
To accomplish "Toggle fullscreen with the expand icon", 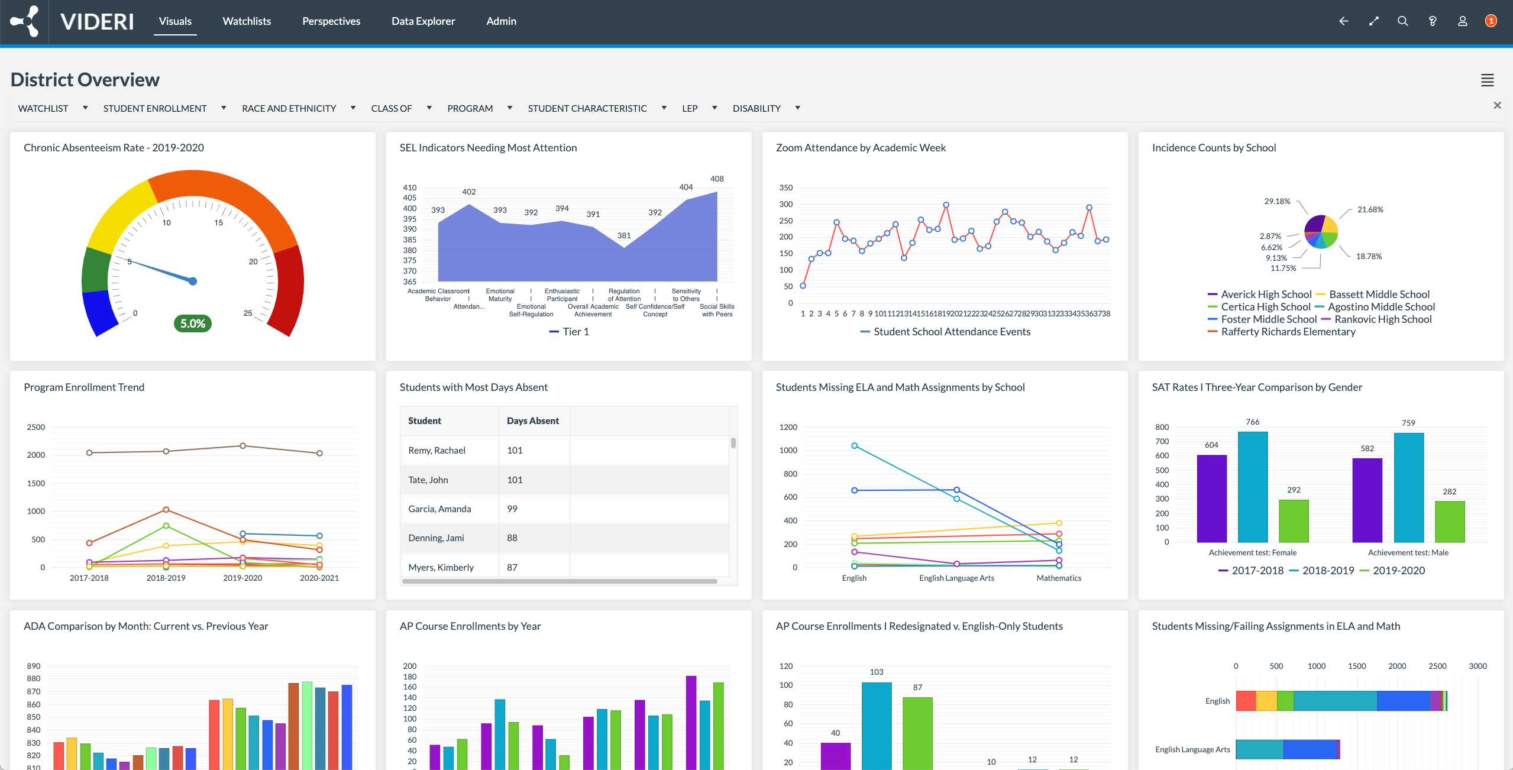I will [1373, 21].
